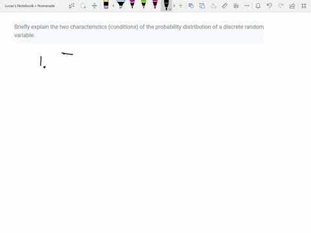
Task: Redo the last action
Action: coord(281,6)
